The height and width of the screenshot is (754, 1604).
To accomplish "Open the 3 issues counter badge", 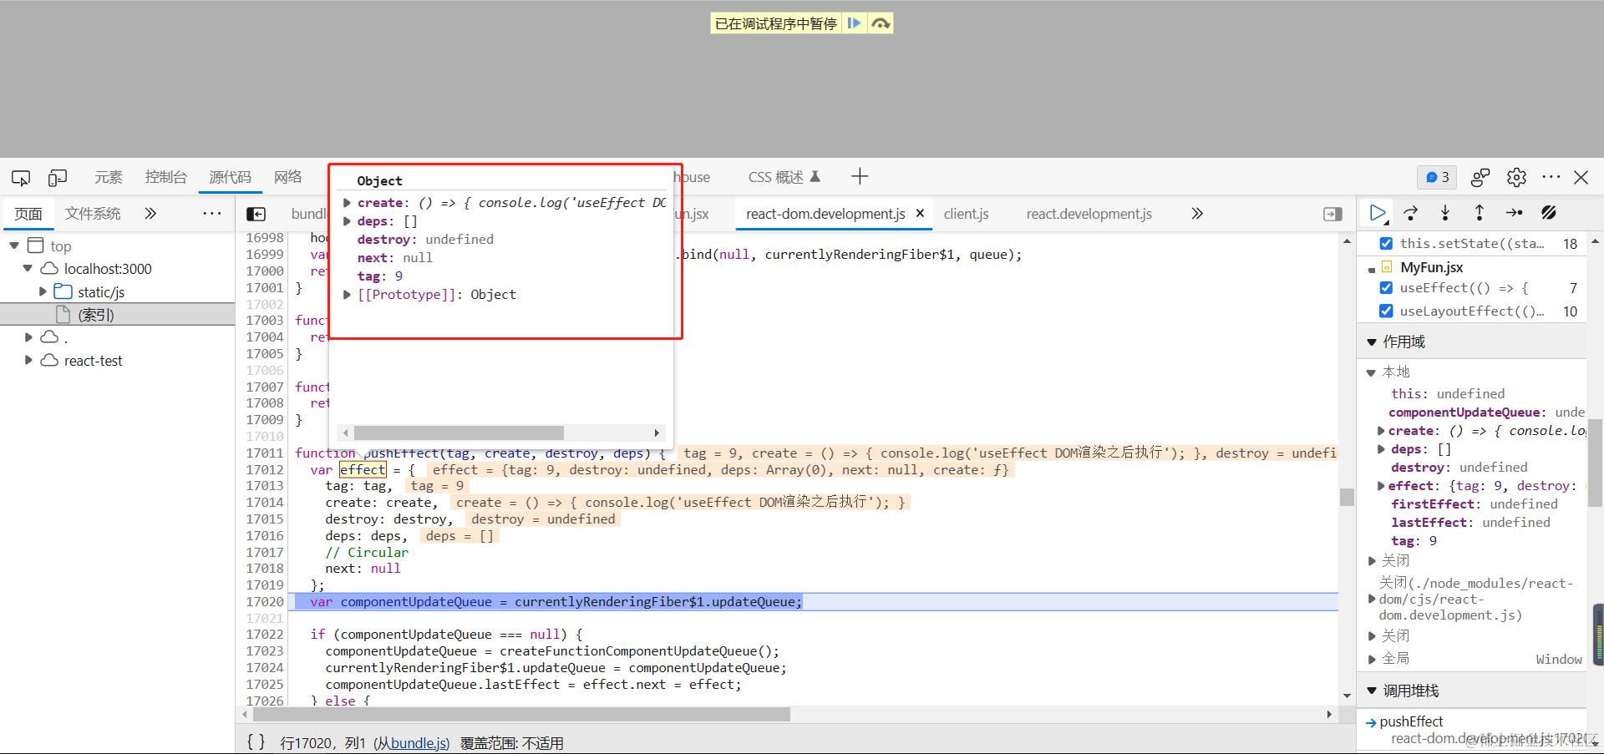I will (x=1437, y=177).
